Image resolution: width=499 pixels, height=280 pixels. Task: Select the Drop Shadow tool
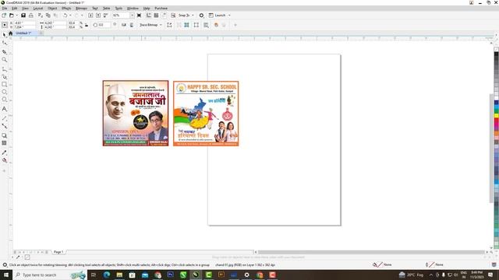tap(4, 135)
